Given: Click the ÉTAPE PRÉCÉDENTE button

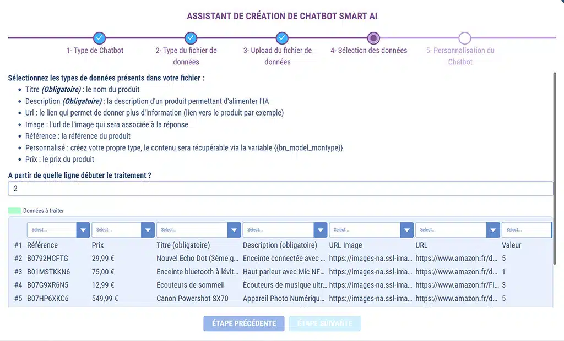Looking at the screenshot, I should click(243, 323).
